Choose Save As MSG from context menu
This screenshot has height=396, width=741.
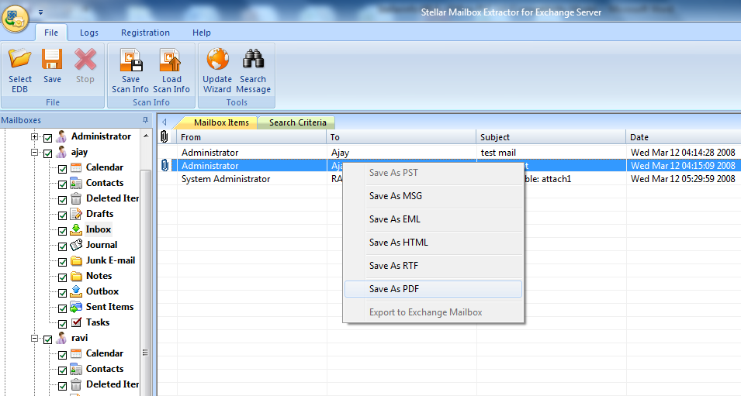point(434,196)
